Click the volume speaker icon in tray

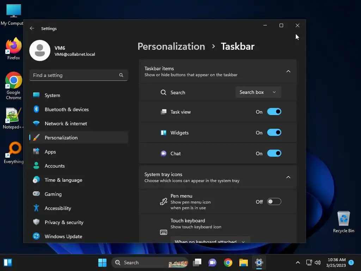coord(318,263)
